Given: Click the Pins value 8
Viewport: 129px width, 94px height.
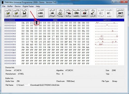Looking at the screenshot, I should coord(63,74).
